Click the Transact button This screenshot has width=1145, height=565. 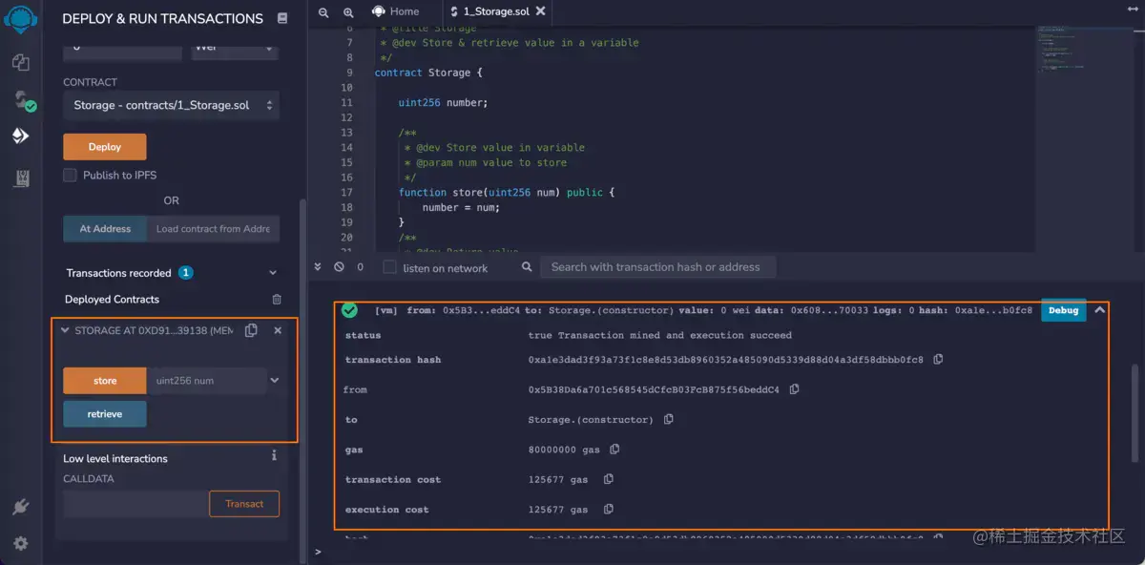point(244,504)
